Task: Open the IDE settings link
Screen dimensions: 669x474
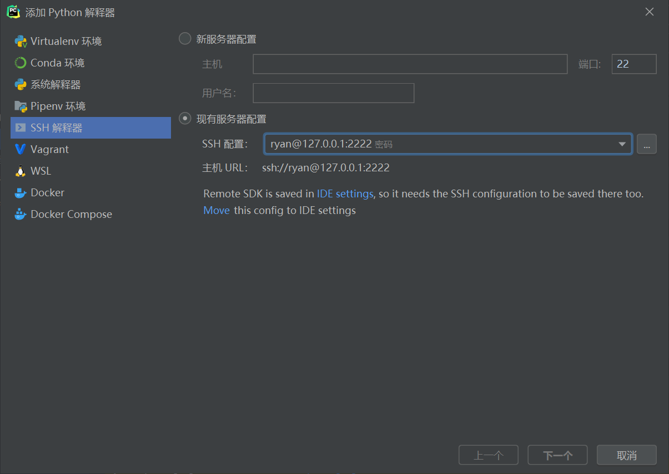Action: [x=345, y=193]
